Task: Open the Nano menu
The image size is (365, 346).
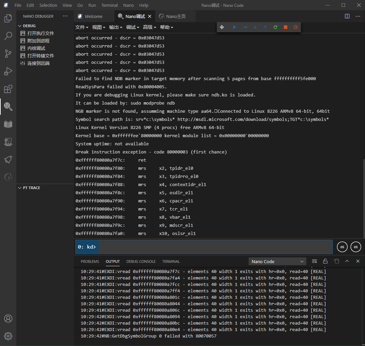Action: [129, 5]
